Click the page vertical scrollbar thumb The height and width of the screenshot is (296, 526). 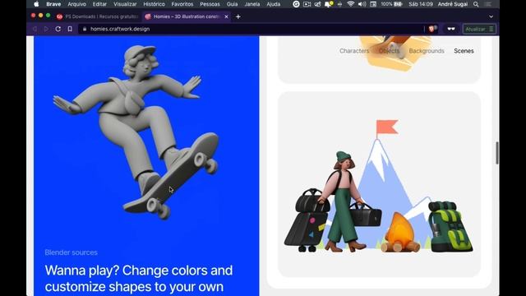pos(496,153)
